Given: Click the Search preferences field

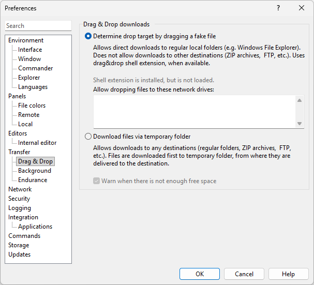Looking at the screenshot, I should point(38,26).
